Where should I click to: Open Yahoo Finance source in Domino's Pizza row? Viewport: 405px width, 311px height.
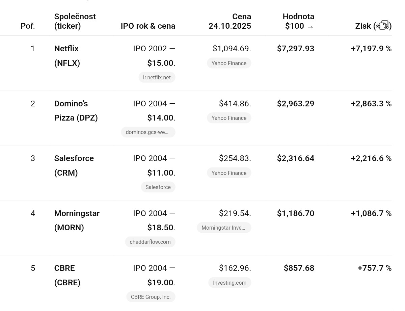(x=229, y=118)
